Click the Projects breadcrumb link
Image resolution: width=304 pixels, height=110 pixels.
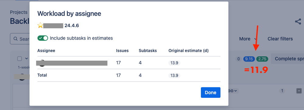click(19, 12)
